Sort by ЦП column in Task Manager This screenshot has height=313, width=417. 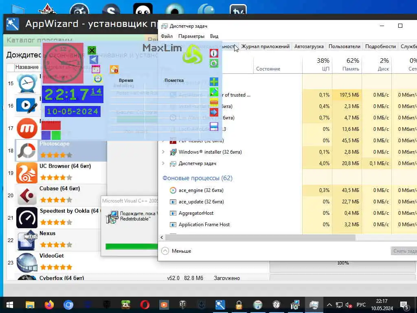tap(318, 65)
